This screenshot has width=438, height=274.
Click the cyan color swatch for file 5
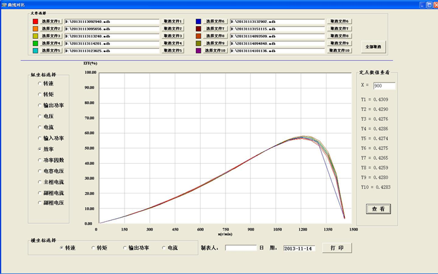tap(35, 51)
